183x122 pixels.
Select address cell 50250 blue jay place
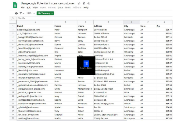[x=109, y=104]
